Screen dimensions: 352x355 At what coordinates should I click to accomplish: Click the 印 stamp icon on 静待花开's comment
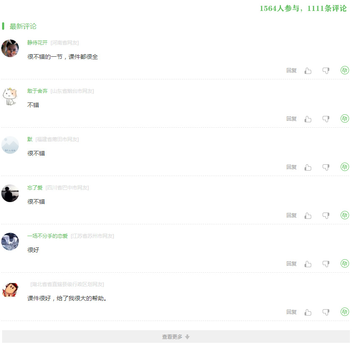[x=345, y=70]
